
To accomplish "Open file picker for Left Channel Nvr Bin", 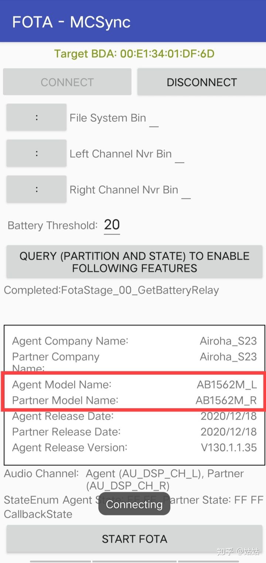I will coord(37,153).
